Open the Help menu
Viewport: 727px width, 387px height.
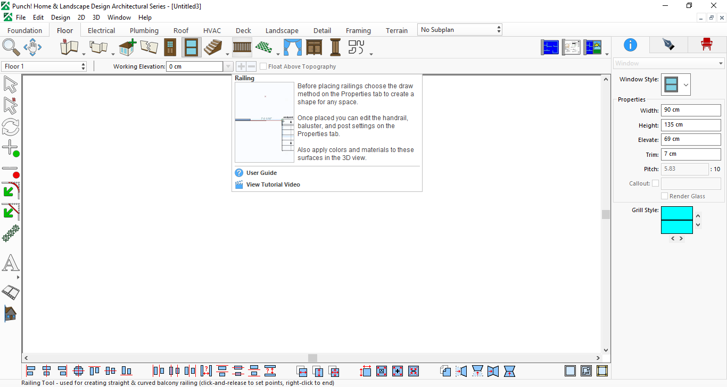(x=145, y=18)
